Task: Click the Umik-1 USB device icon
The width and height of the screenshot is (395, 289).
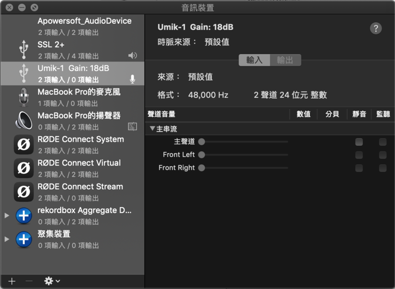Action: pos(23,73)
